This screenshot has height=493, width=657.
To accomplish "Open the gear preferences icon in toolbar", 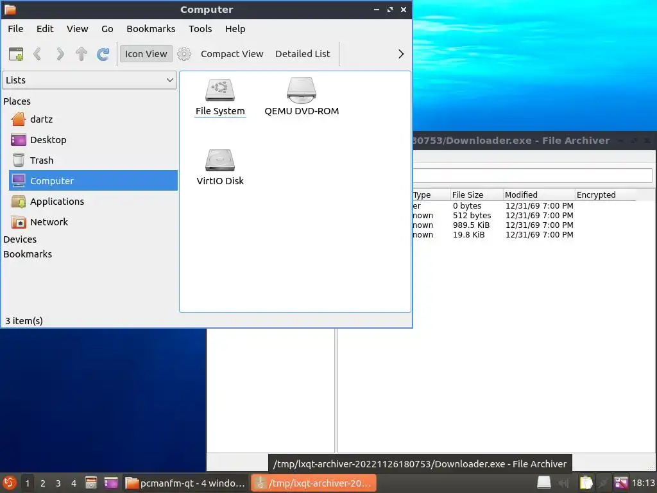I will 184,54.
